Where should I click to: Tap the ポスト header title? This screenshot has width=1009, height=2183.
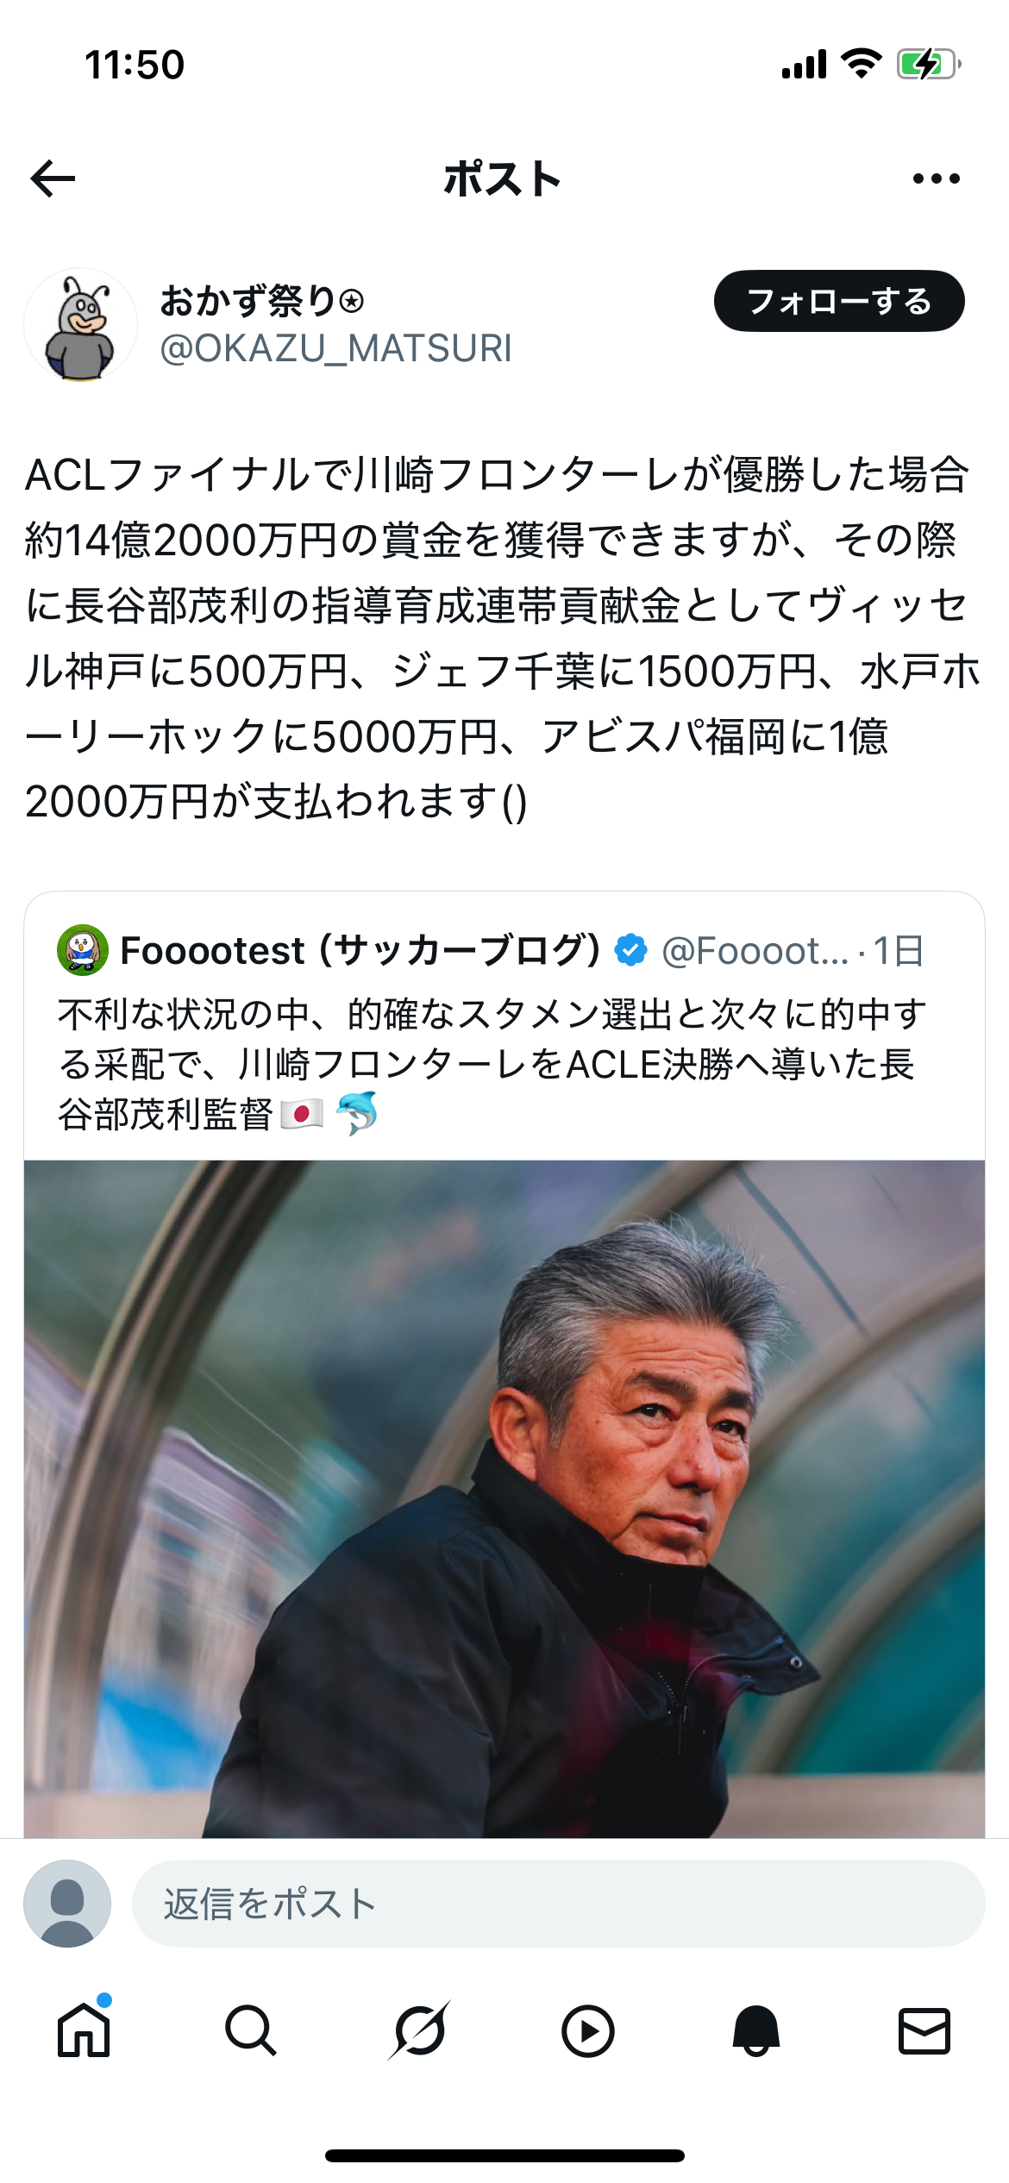click(x=503, y=178)
